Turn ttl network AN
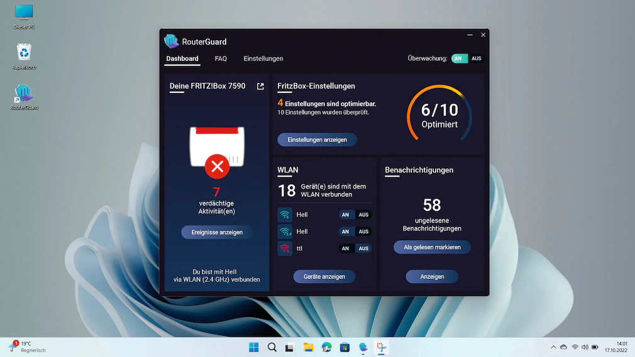 345,248
